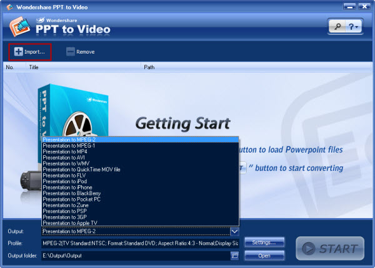Select Presentation to FLV

click(141, 176)
